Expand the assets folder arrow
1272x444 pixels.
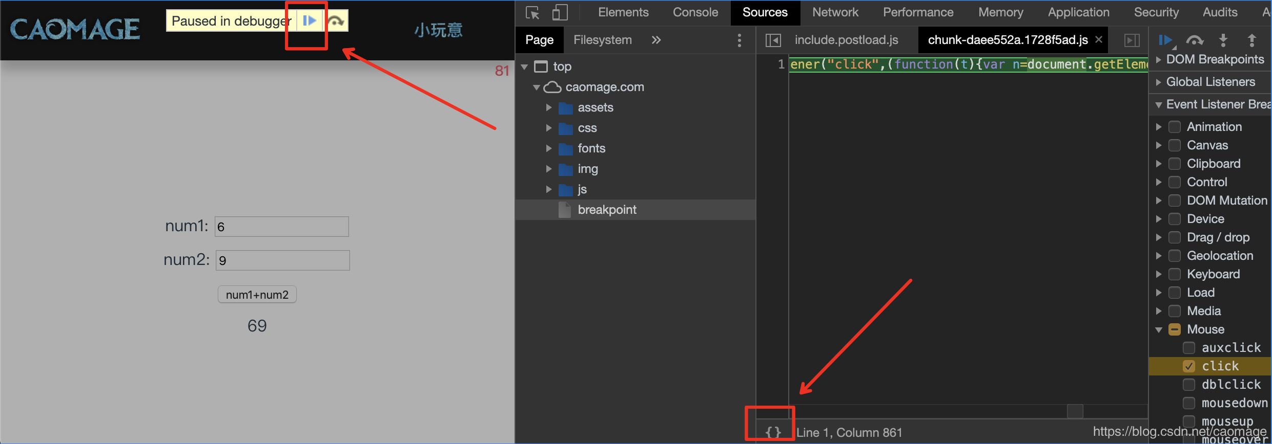(549, 107)
